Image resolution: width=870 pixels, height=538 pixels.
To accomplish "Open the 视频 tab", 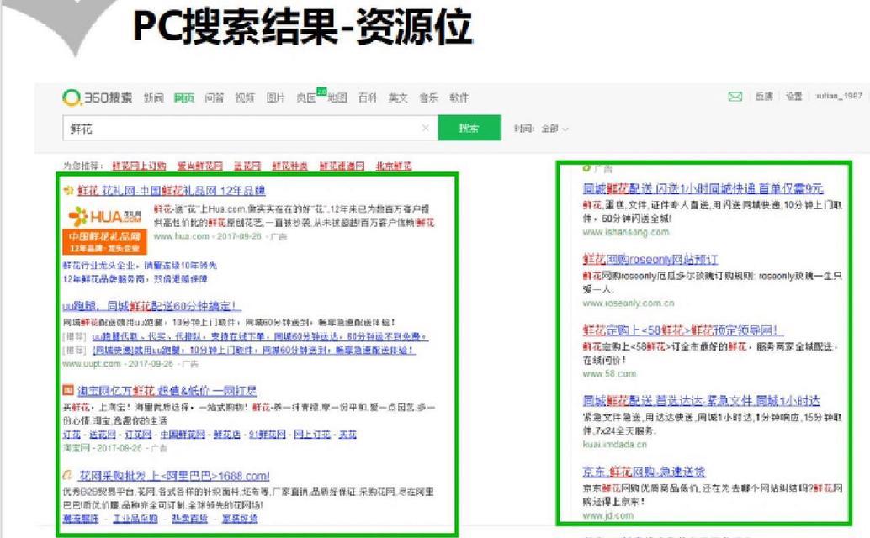I will (245, 98).
